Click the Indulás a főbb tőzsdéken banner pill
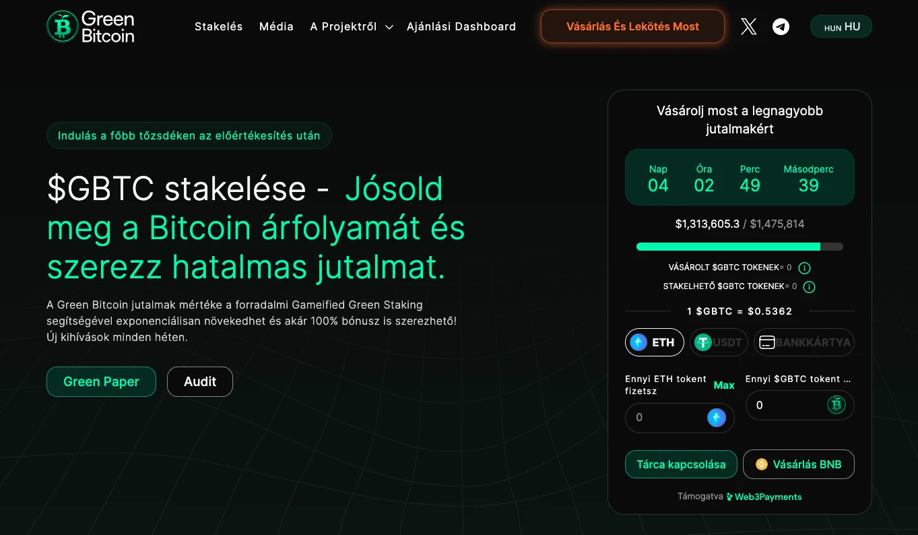This screenshot has width=918, height=535. 189,135
